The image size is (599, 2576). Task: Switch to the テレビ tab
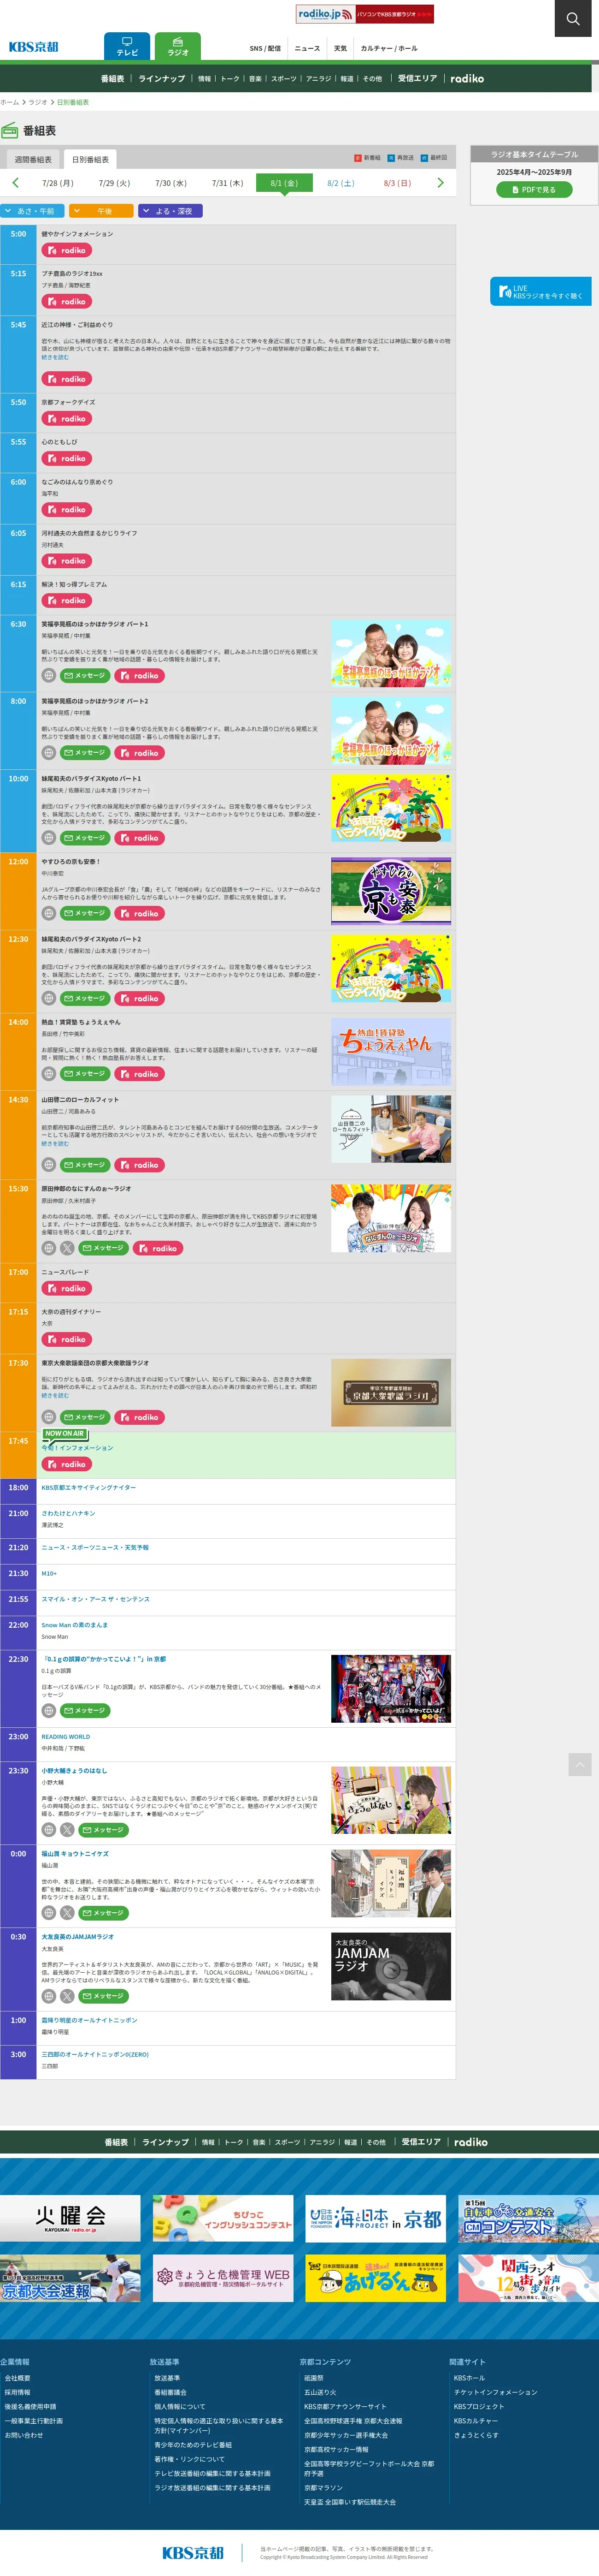pyautogui.click(x=127, y=46)
